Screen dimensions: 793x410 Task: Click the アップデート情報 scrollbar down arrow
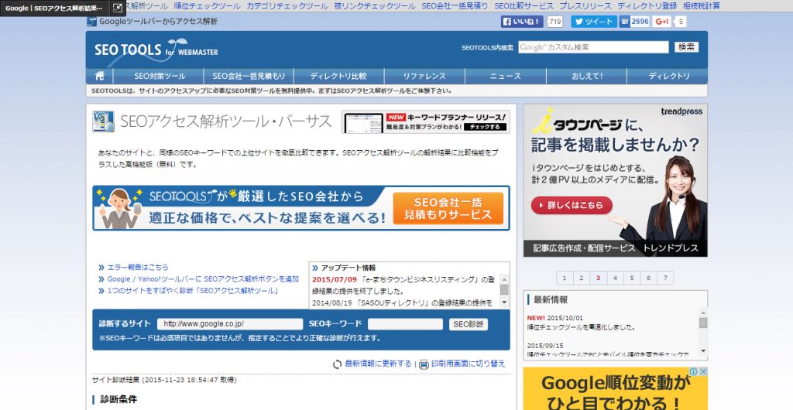[x=504, y=302]
